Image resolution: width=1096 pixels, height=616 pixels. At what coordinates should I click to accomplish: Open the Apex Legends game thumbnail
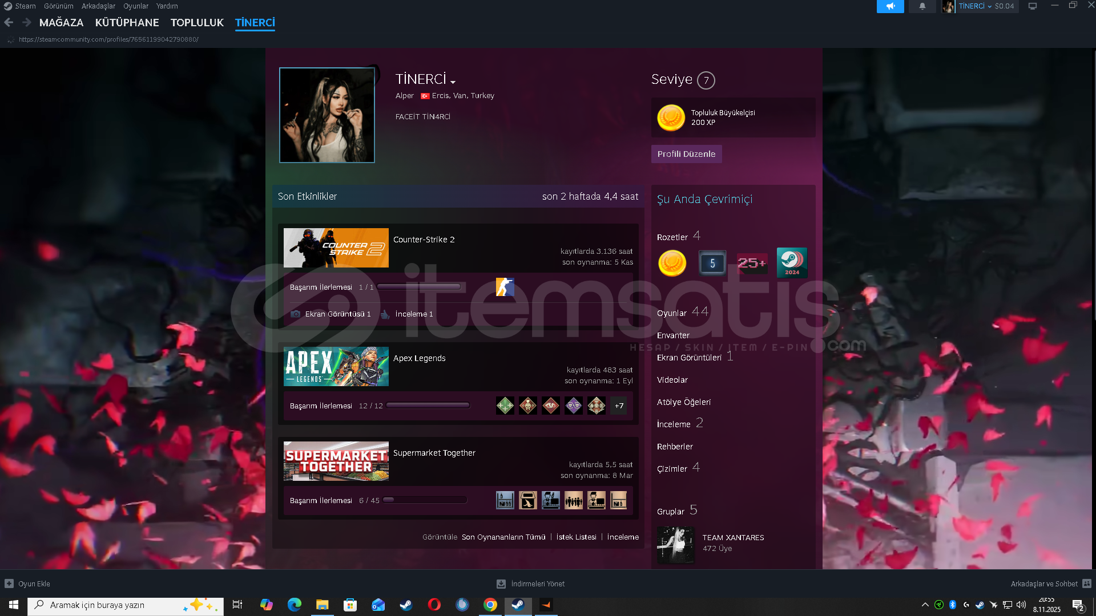(336, 367)
